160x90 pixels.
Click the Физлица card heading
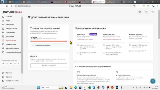pos(81,34)
